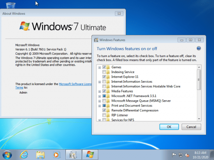Select the Services for NFS label

point(123,120)
